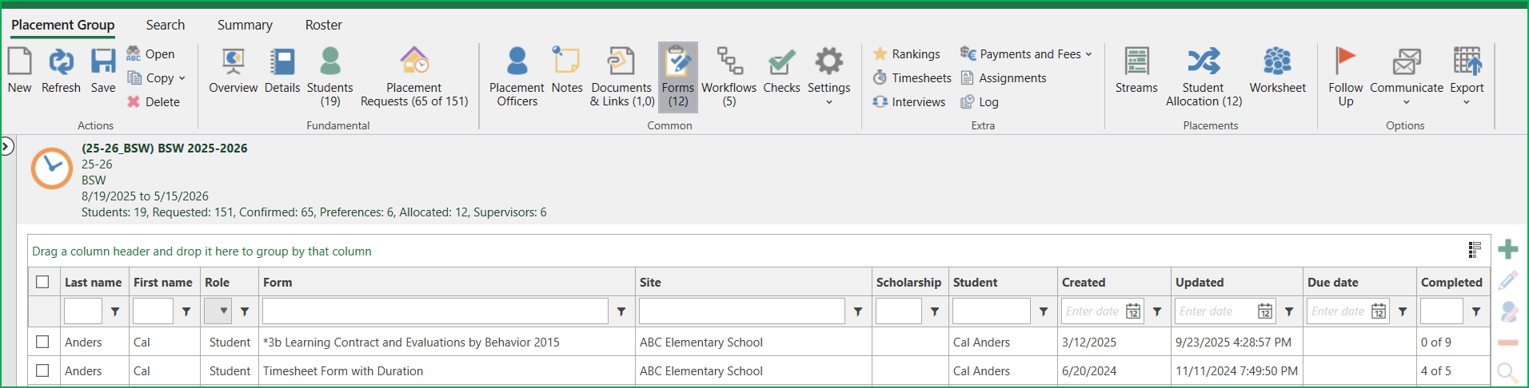This screenshot has width=1529, height=388.
Task: Open Created date calendar picker
Action: (1133, 311)
